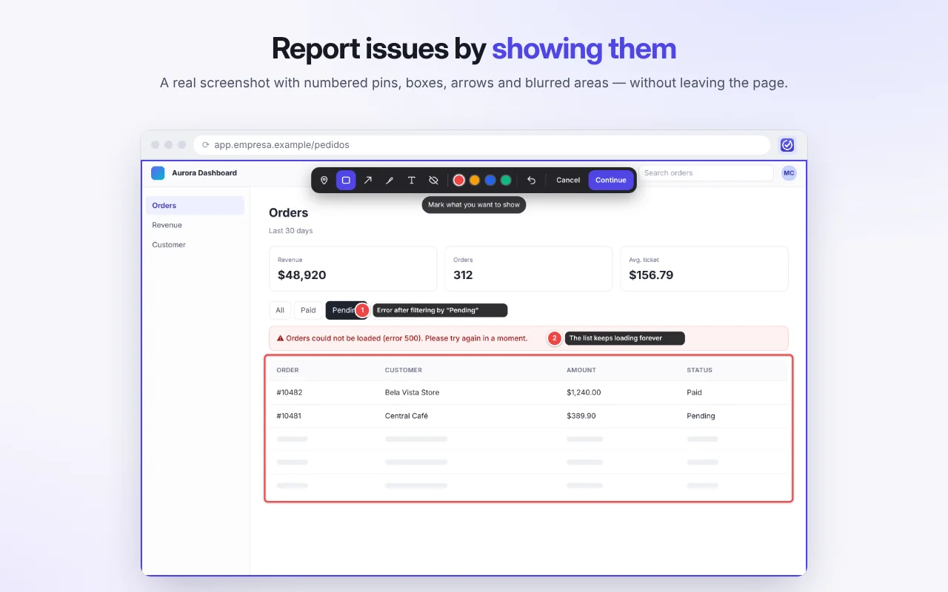Switch to the All filter tab
This screenshot has width=948, height=592.
pos(280,310)
